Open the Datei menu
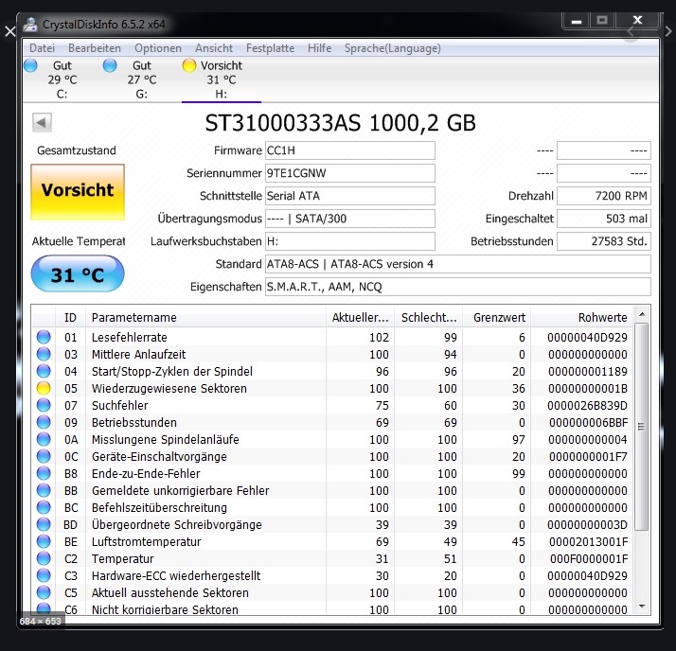Image resolution: width=676 pixels, height=651 pixels. click(42, 48)
